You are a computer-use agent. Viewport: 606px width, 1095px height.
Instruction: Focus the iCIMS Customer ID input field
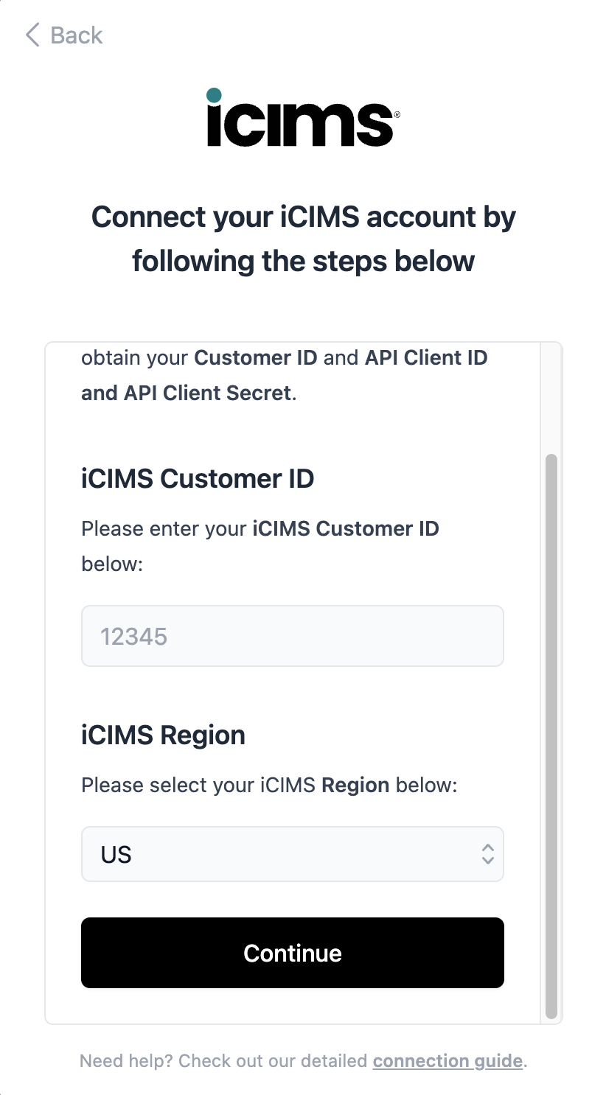tap(292, 636)
